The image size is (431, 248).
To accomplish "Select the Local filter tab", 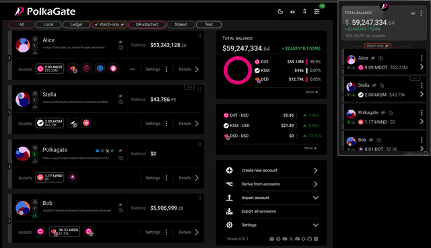I will tap(48, 24).
